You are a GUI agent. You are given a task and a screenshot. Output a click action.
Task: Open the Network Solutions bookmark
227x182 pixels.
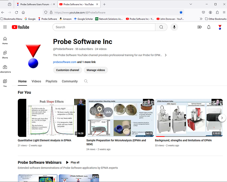[109, 19]
